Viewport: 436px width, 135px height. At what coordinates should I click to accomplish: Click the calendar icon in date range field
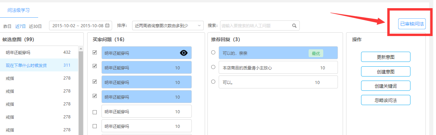[107, 26]
